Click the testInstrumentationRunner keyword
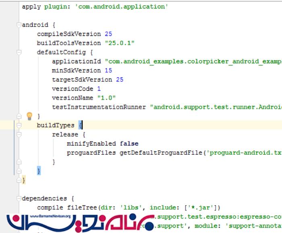282x233 pixels. 99,107
